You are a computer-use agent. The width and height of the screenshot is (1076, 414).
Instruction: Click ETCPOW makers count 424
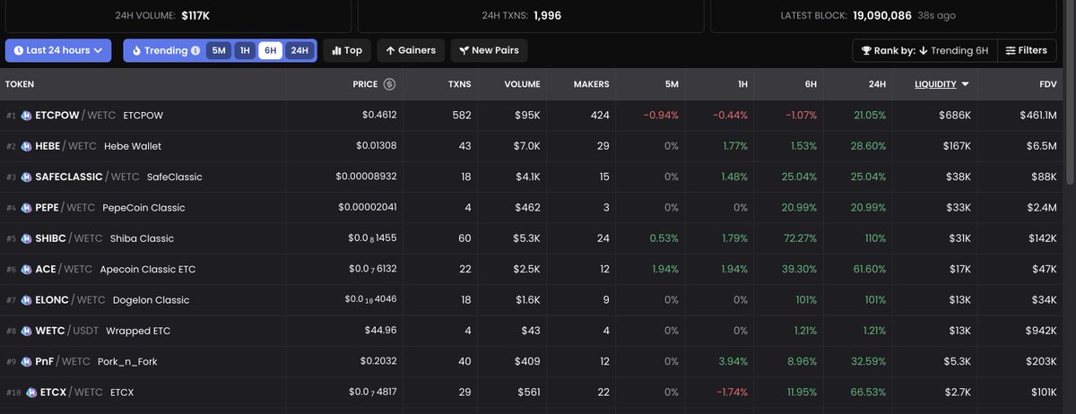600,116
